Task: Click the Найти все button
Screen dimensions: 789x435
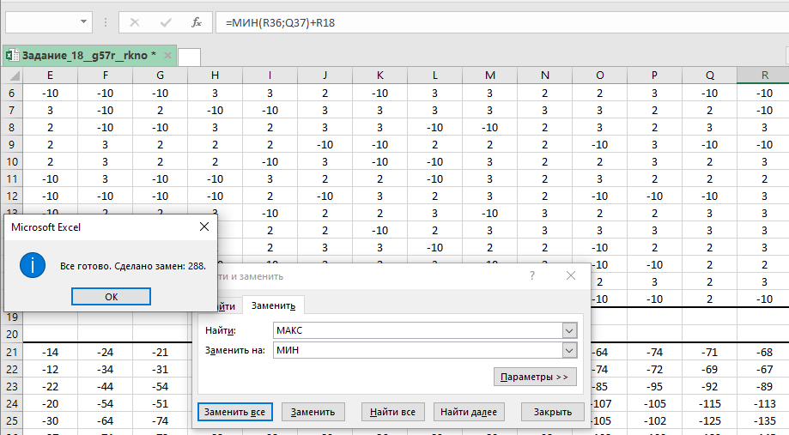Action: [392, 413]
